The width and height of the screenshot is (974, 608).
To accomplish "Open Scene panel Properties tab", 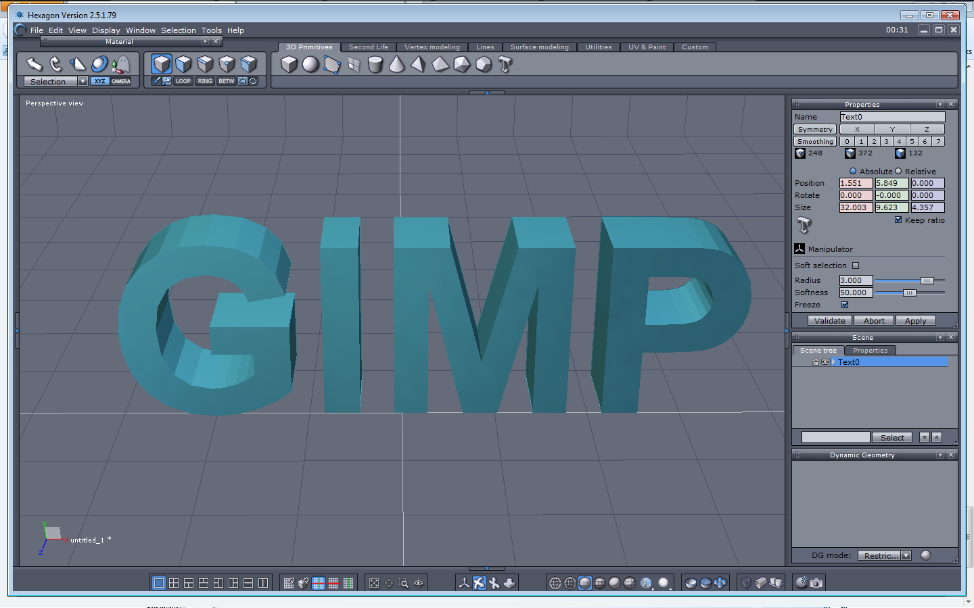I will point(870,351).
